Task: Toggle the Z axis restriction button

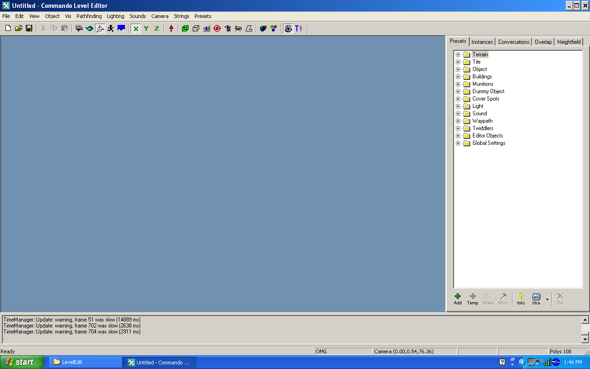Action: (157, 29)
